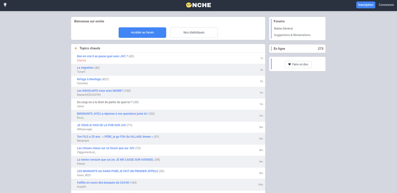This screenshot has height=193, width=397.
Task: Click the 'En ligne' label
Action: coord(279,49)
